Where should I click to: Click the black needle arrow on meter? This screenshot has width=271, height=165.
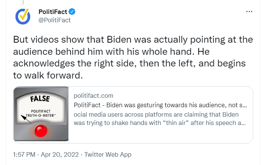click(26, 119)
